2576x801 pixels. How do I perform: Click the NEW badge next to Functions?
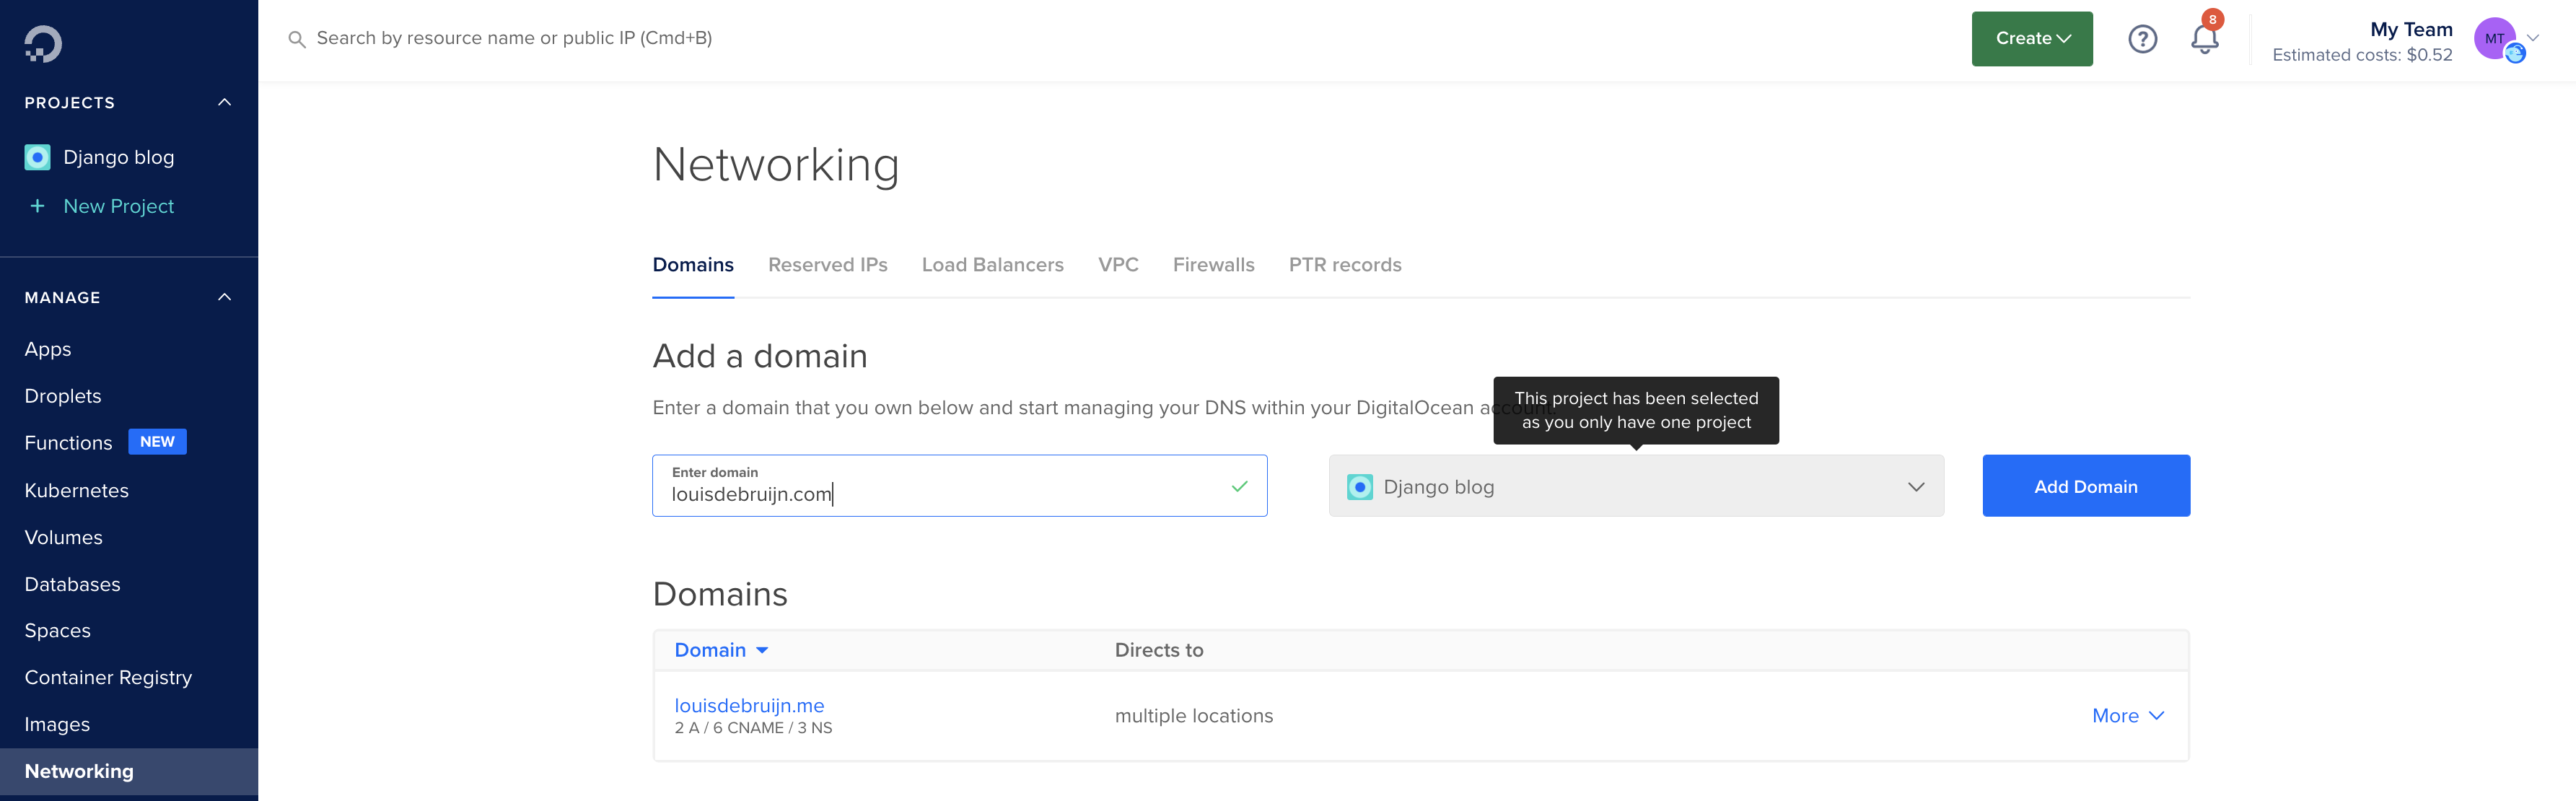pos(157,442)
